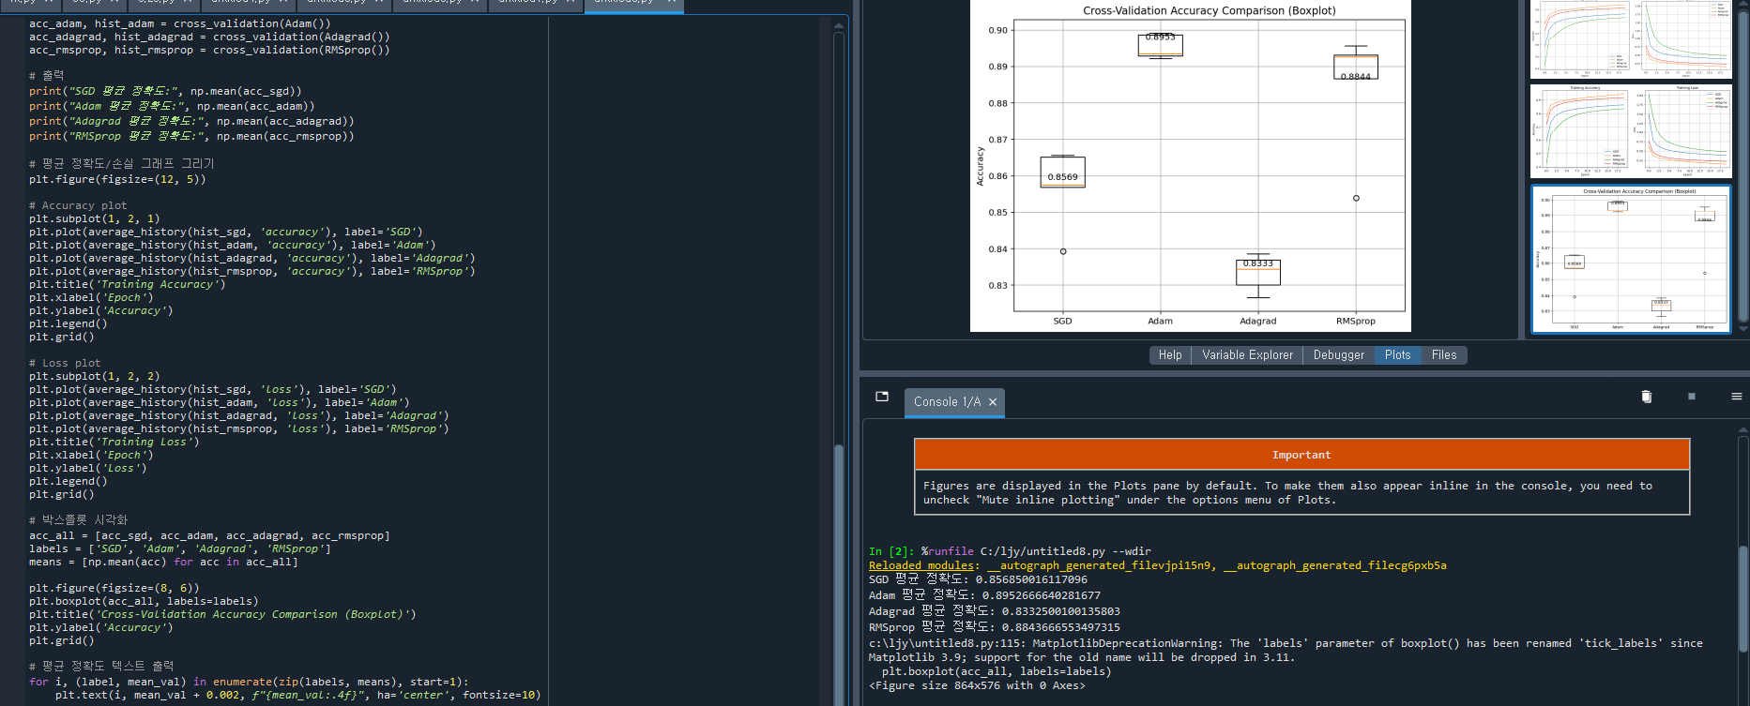Switch to the Help pane tab
This screenshot has height=706, width=1750.
click(x=1170, y=355)
